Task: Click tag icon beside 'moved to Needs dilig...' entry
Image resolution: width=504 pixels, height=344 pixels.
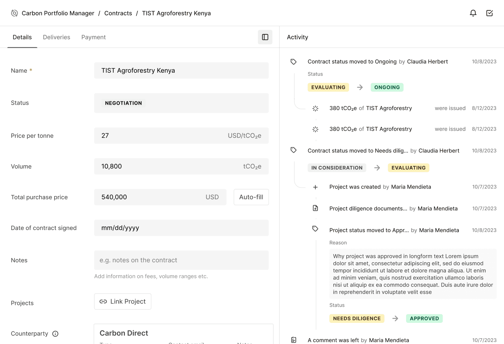Action: point(293,150)
